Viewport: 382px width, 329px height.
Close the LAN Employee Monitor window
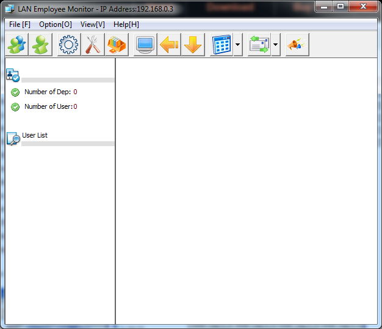363,7
